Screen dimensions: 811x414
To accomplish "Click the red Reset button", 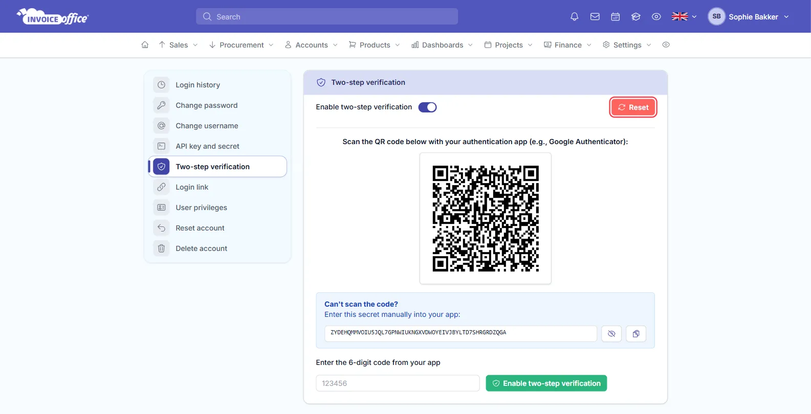I will (633, 107).
